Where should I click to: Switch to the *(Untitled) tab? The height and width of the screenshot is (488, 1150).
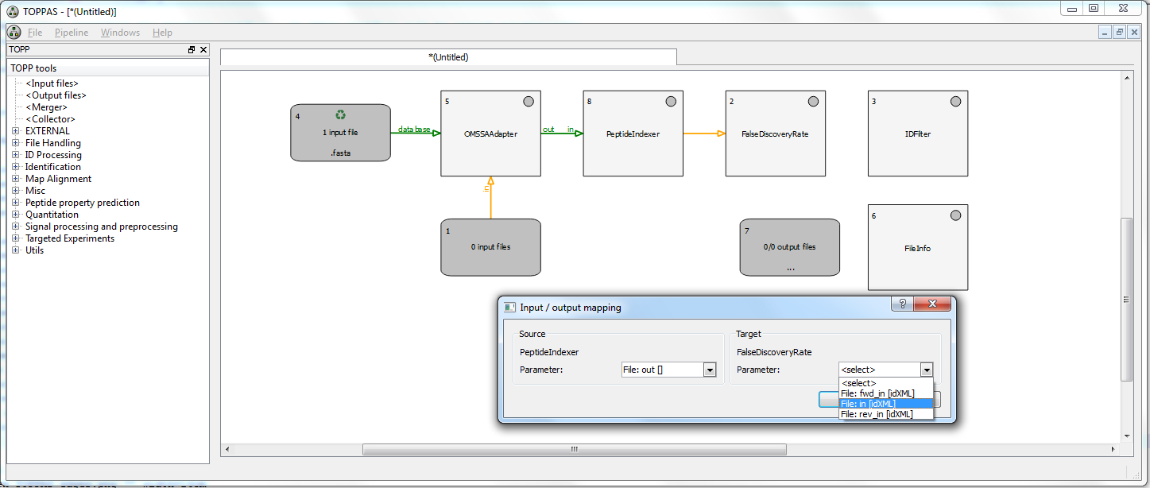point(448,57)
